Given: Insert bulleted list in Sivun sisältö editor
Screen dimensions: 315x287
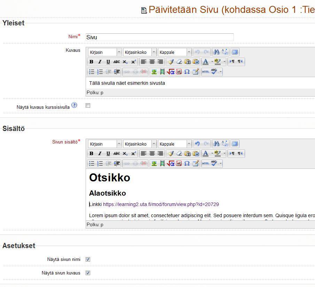Looking at the screenshot, I should click(92, 163).
